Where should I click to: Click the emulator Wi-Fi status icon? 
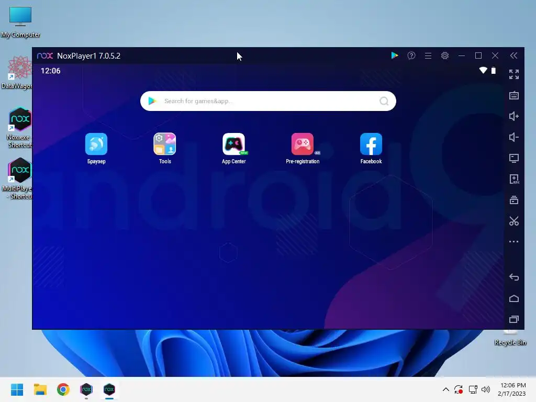click(x=483, y=71)
